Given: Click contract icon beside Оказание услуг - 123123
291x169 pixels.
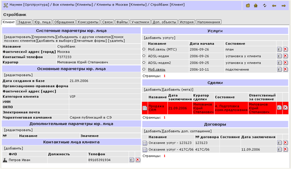Looking at the screenshot, I should [x=145, y=143].
